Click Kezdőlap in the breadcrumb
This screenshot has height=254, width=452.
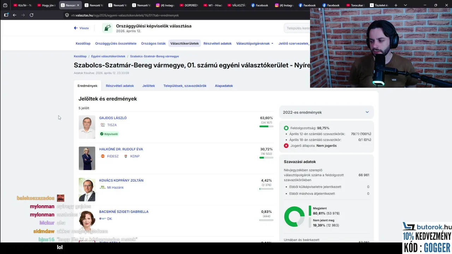80,56
